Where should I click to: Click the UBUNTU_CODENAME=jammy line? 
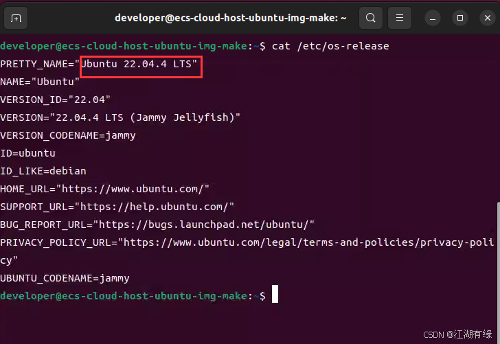(x=65, y=278)
